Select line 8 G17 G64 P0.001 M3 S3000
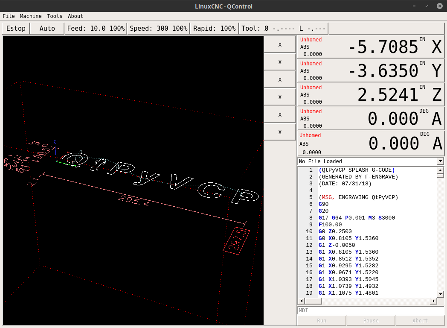This screenshot has height=328, width=447. [x=357, y=218]
